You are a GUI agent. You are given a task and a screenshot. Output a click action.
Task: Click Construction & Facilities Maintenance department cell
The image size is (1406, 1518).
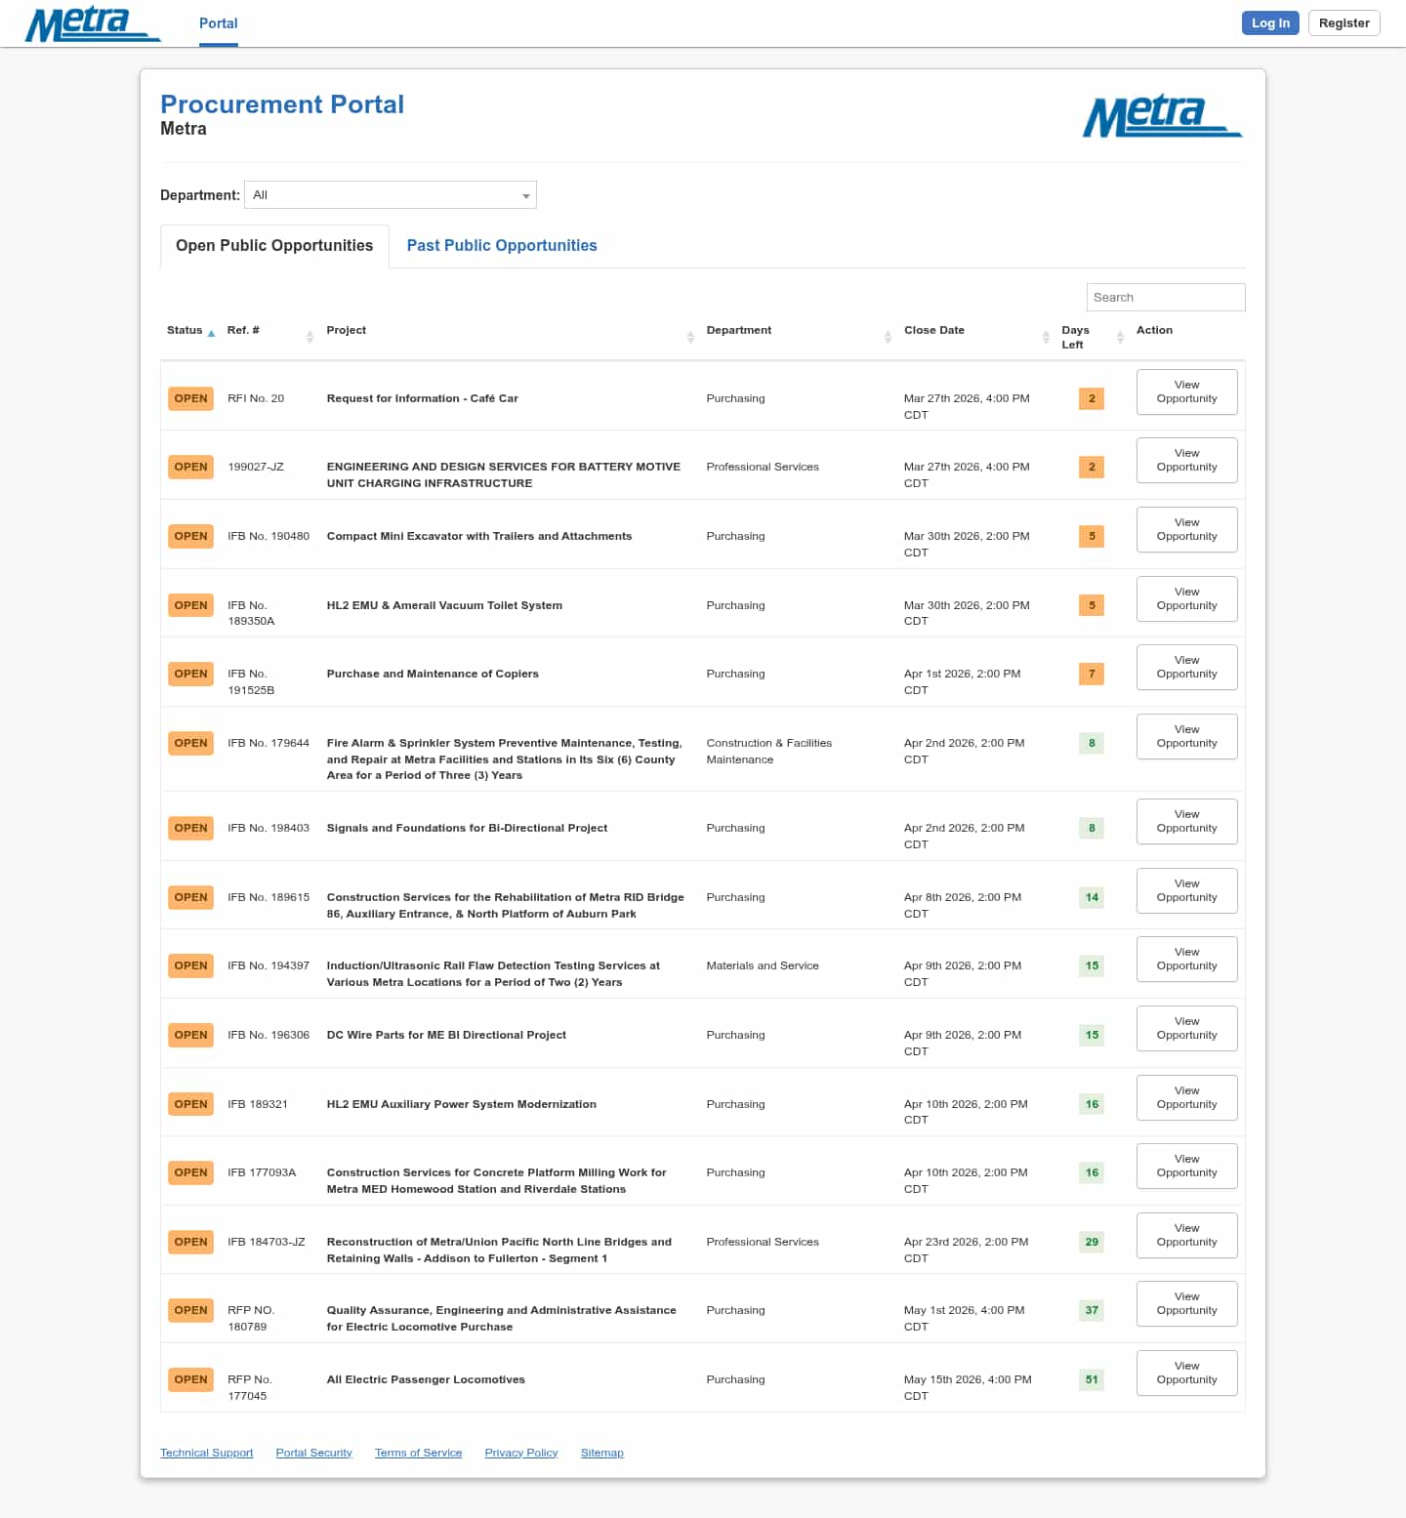pos(769,751)
